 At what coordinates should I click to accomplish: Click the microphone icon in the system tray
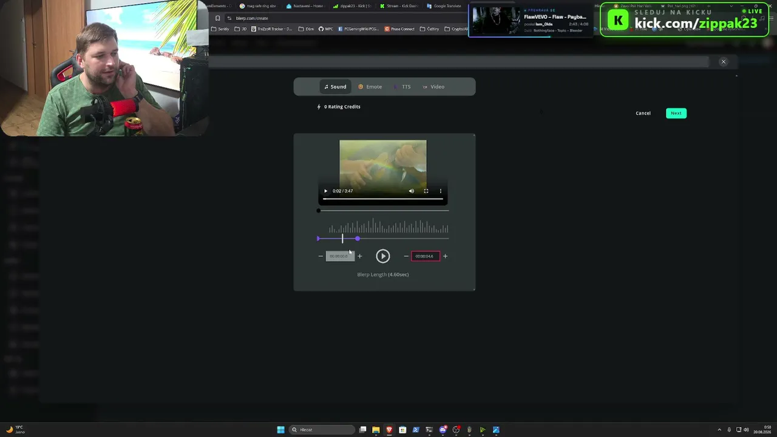coord(729,430)
